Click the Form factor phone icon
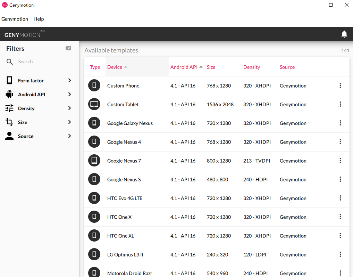 click(x=9, y=80)
